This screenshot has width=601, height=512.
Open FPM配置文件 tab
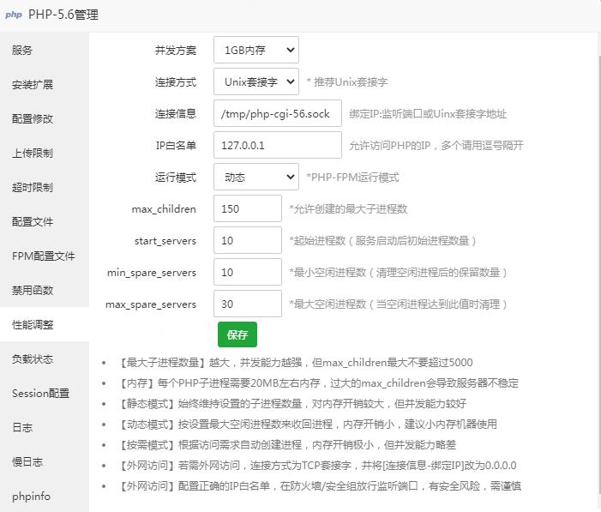point(45,256)
